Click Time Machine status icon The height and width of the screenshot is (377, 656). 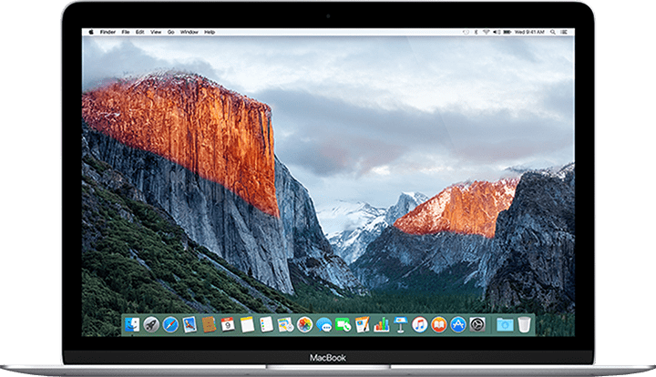coord(466,32)
